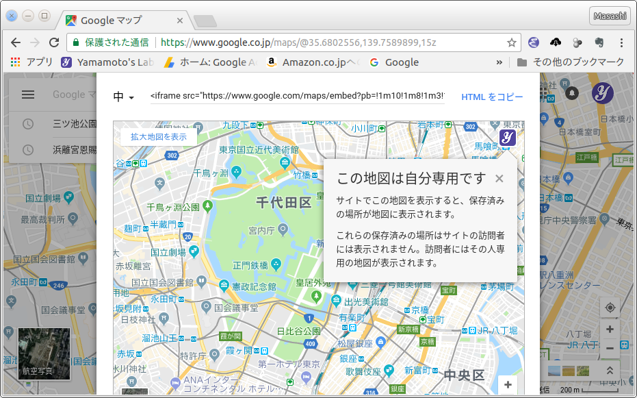Select recent search 三ツ池公園

[x=53, y=123]
